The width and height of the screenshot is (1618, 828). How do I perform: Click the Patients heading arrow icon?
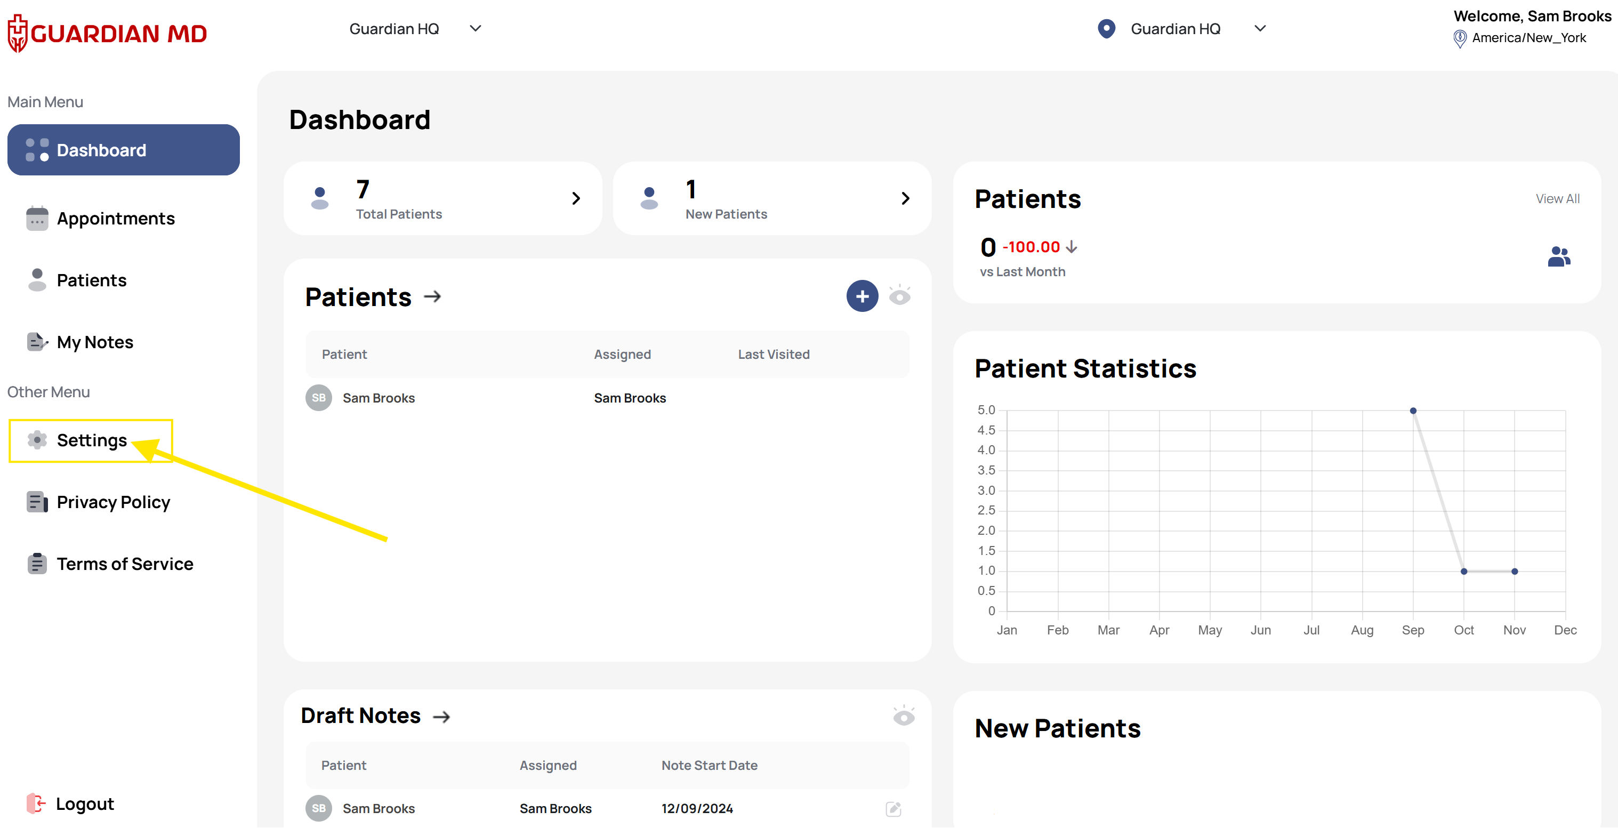click(x=432, y=296)
